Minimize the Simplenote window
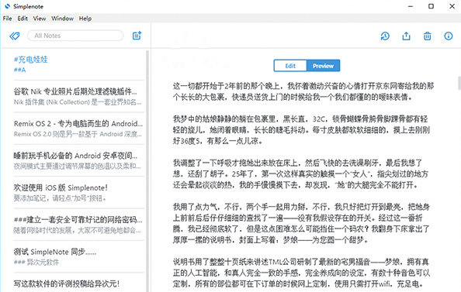The image size is (461, 292). [x=411, y=6]
